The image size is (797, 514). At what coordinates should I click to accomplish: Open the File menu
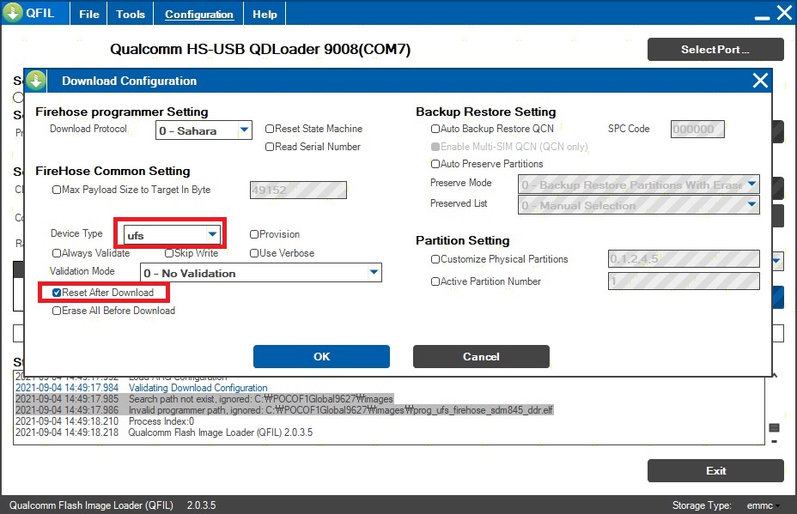click(89, 15)
